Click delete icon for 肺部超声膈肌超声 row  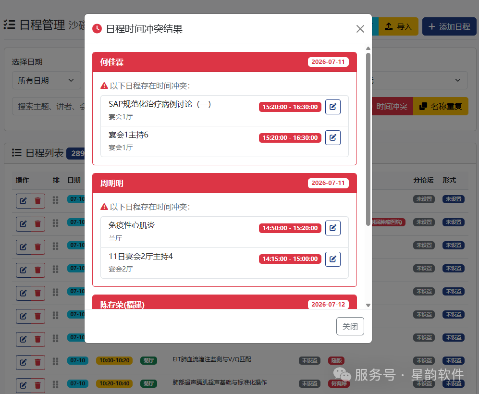[x=38, y=385]
